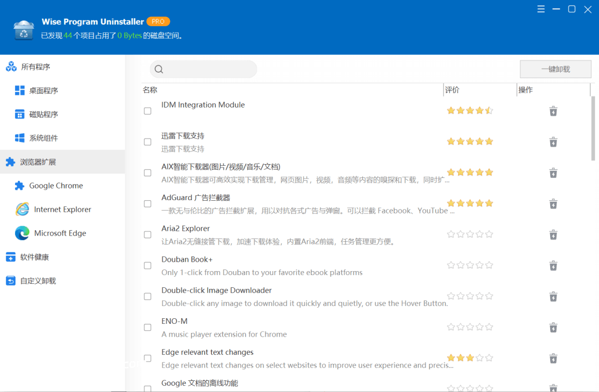
Task: Click the trash icon for IDM Integration Module
Action: [x=553, y=110]
